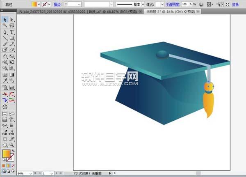Select the Hand tool

pos(5,145)
